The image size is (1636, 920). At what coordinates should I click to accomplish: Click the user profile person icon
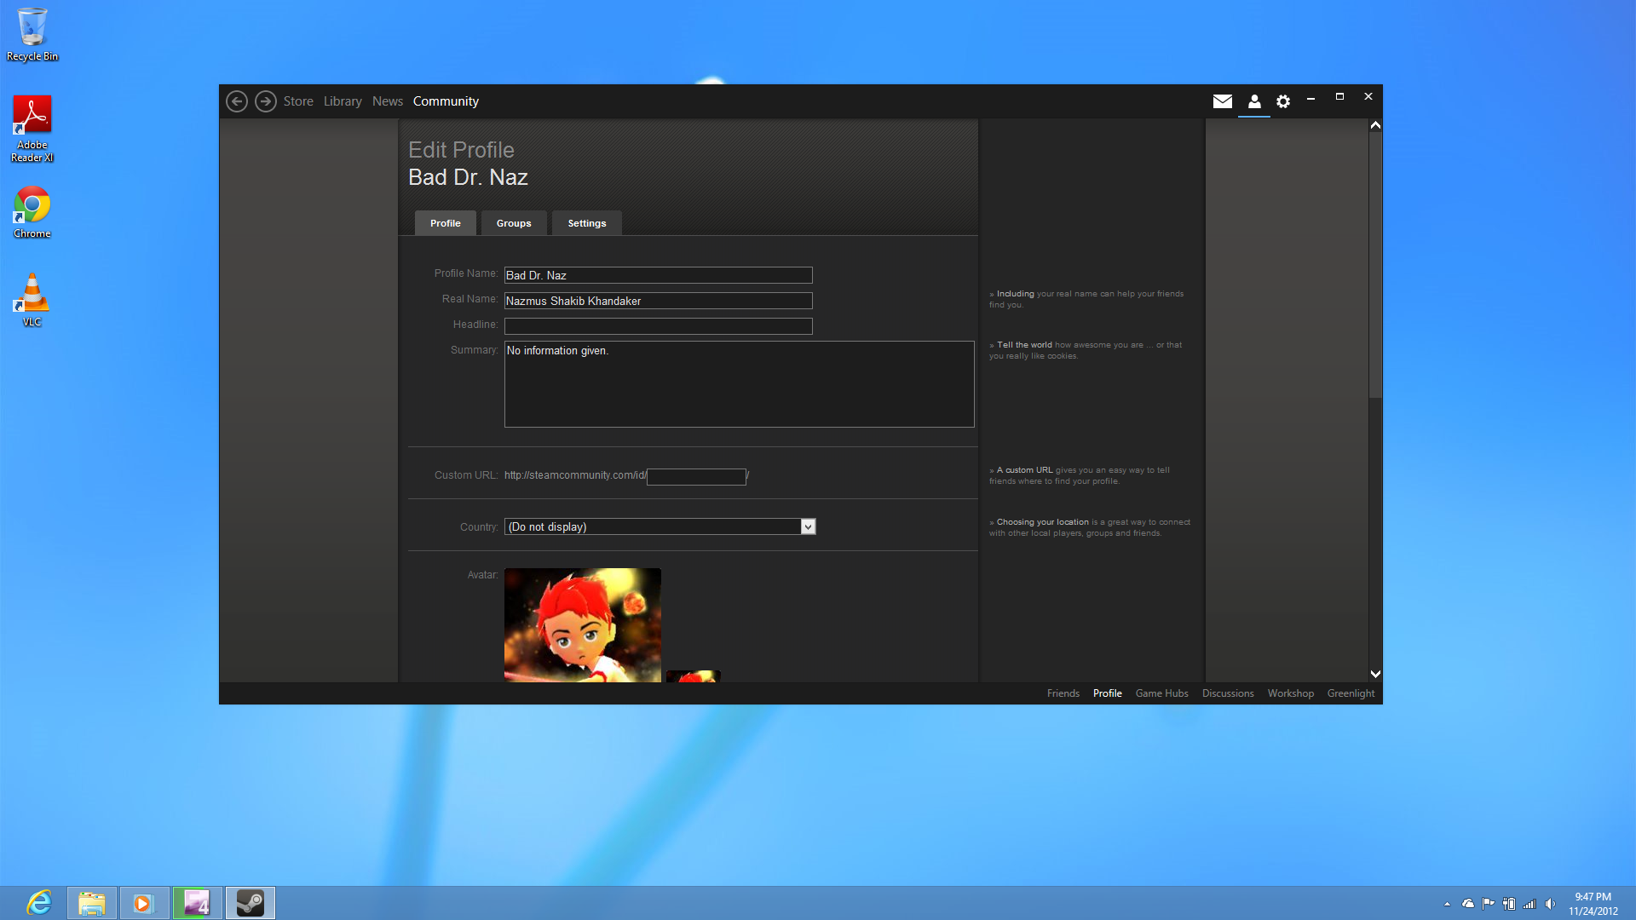pos(1254,101)
